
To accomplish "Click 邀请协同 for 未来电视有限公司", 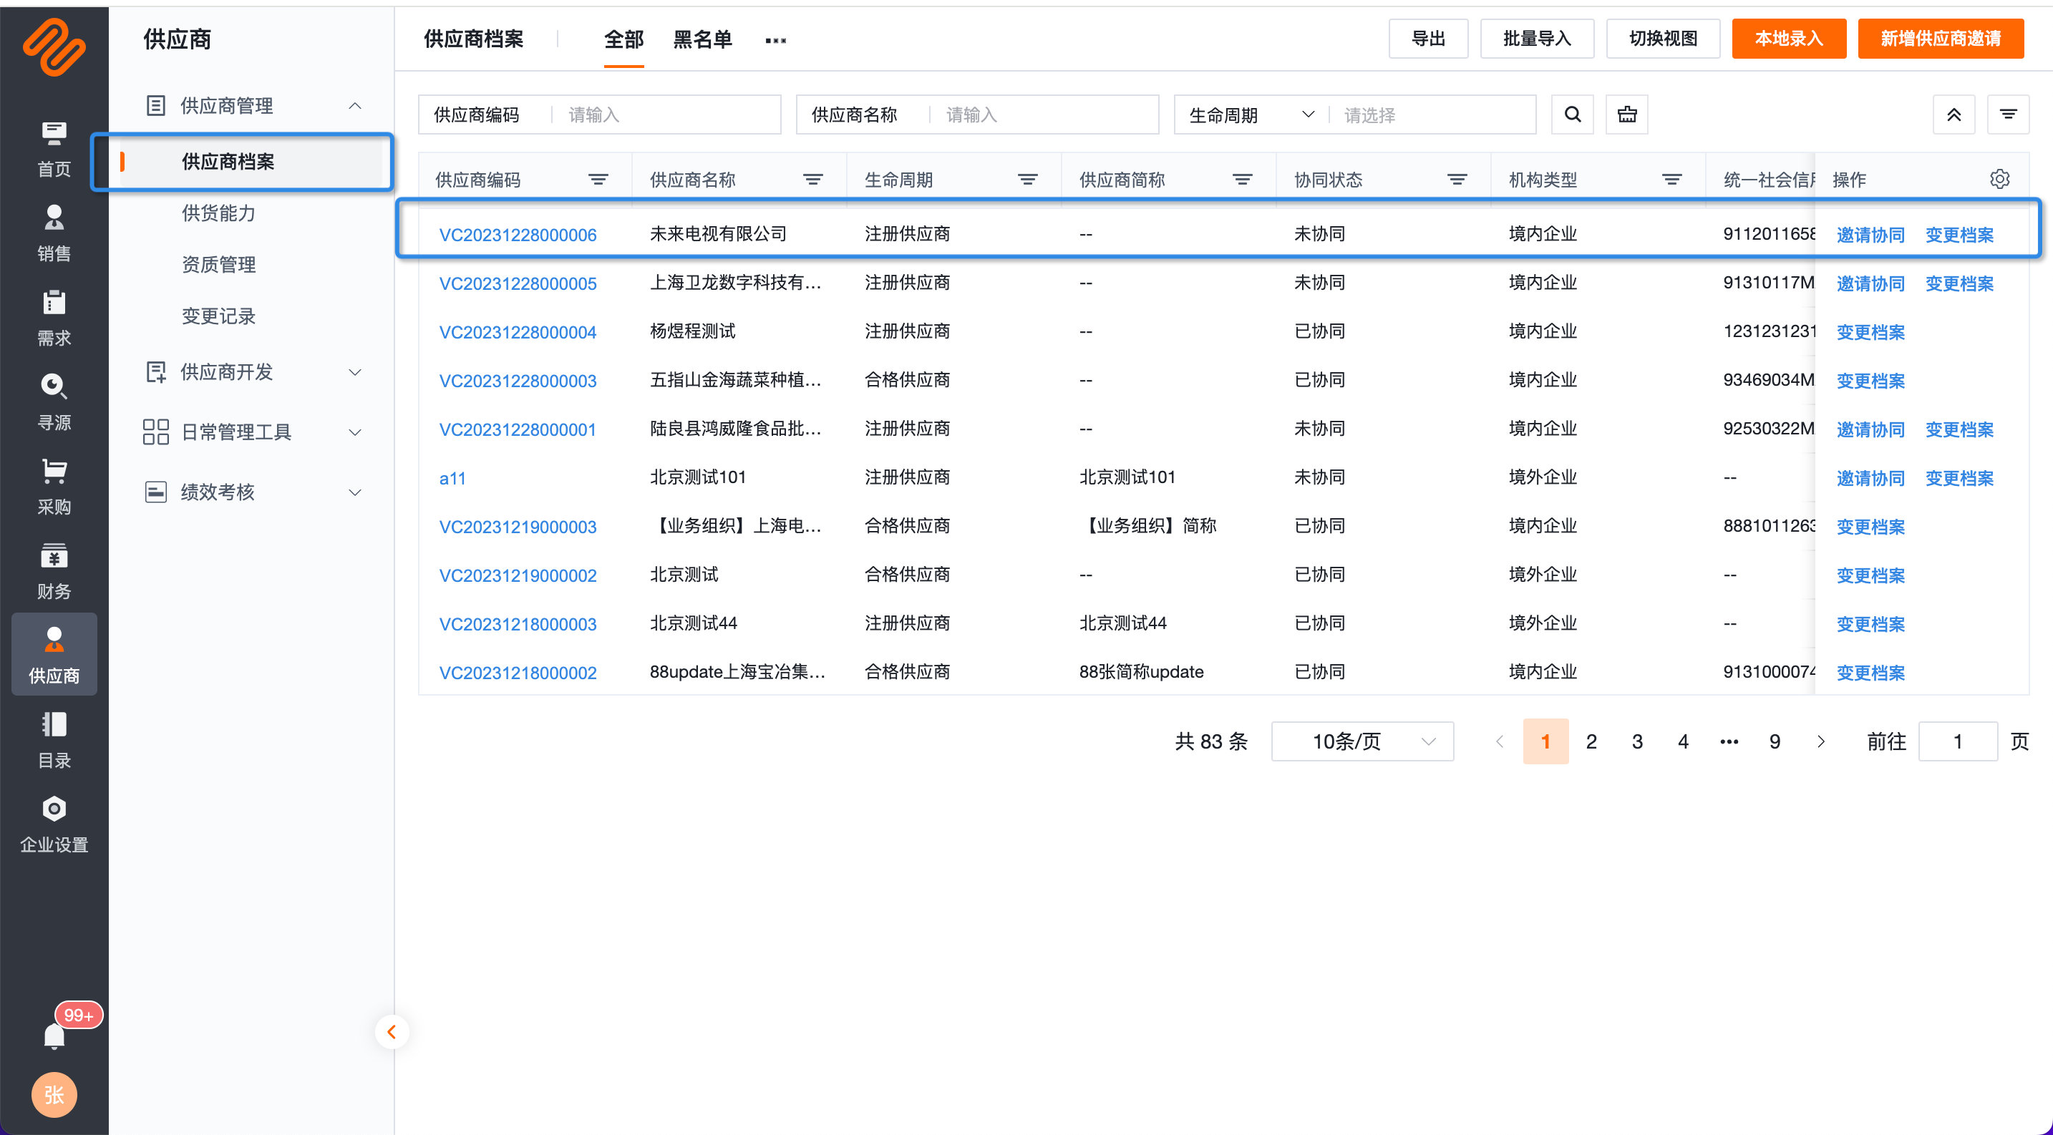I will [1870, 235].
